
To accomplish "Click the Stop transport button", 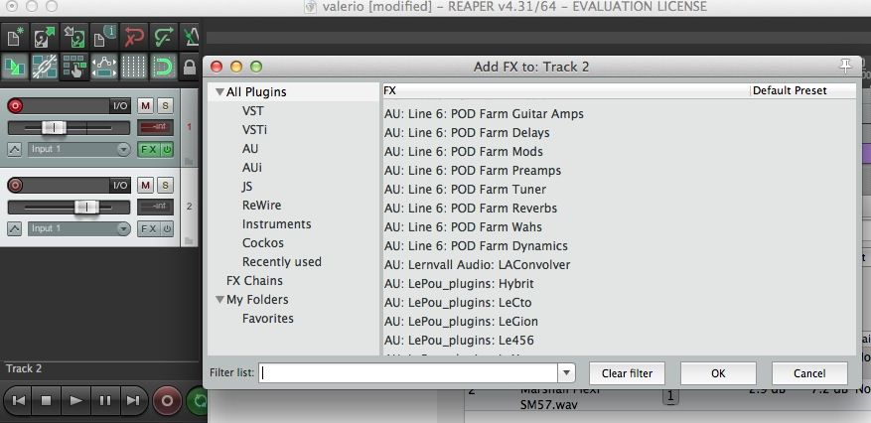I will click(x=47, y=400).
